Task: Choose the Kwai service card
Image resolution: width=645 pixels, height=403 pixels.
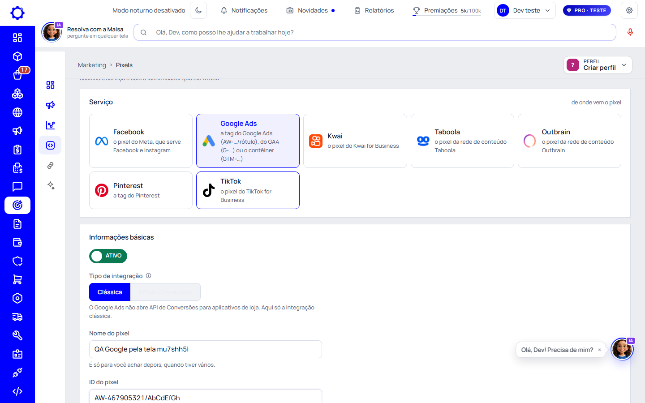Action: point(355,141)
